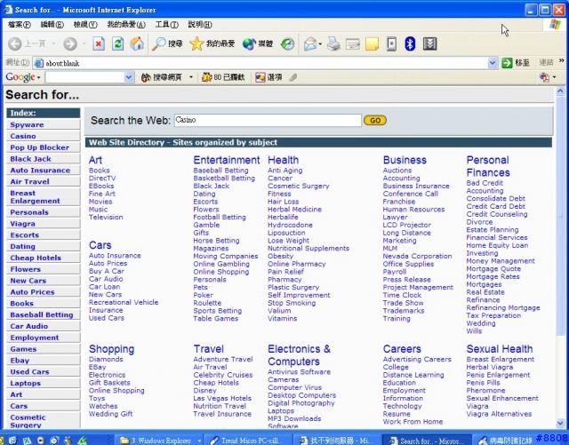
Task: Open the Diamonds link under Shopping
Action: 106,359
